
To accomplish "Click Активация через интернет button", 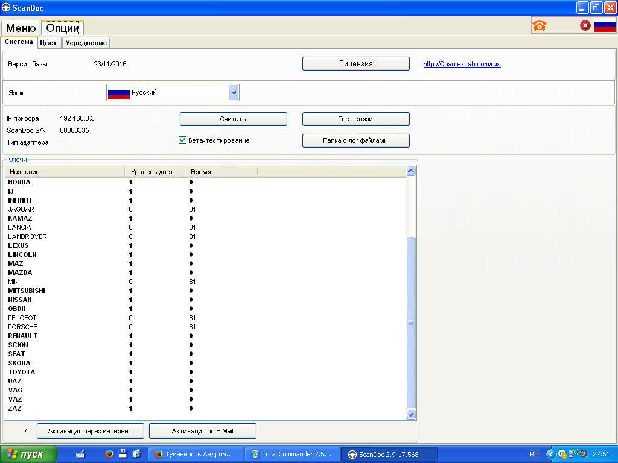I will (x=91, y=431).
